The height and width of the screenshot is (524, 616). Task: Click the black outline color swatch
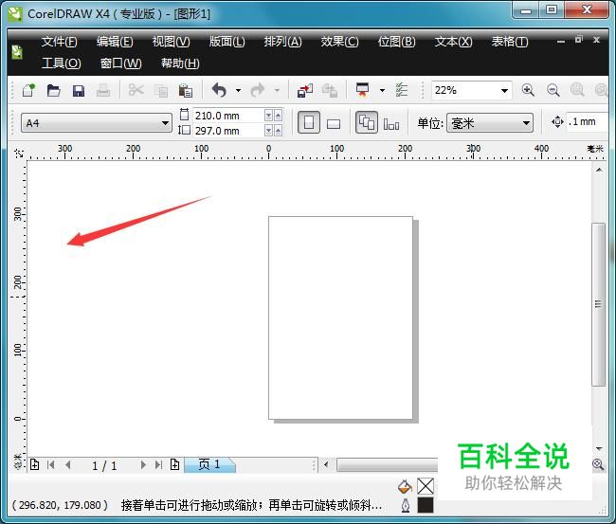[426, 505]
